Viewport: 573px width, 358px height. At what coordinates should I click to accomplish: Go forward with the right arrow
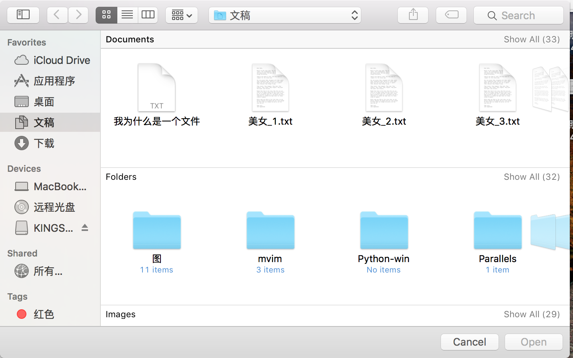tap(78, 15)
